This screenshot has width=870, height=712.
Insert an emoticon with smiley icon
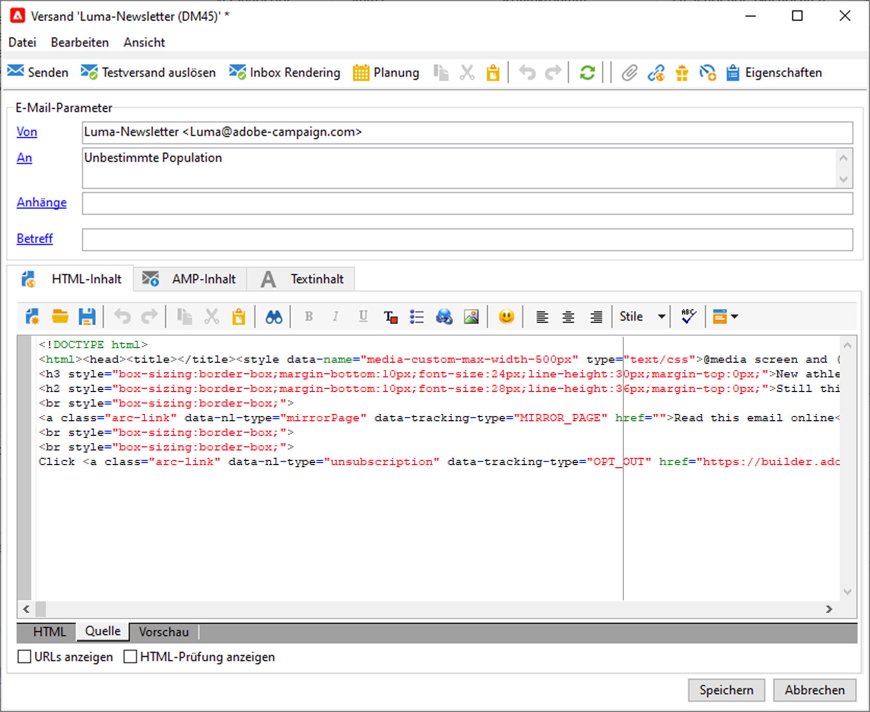point(506,317)
